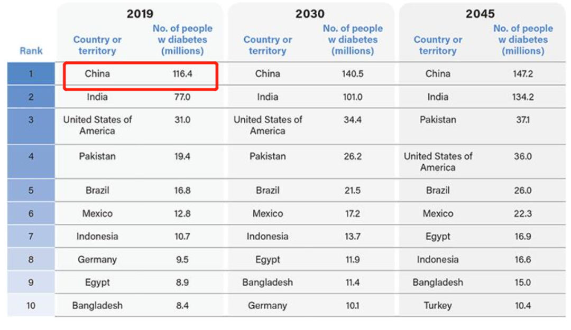Click the 116.4 value highlighted in red
This screenshot has height=330, width=571.
(182, 74)
